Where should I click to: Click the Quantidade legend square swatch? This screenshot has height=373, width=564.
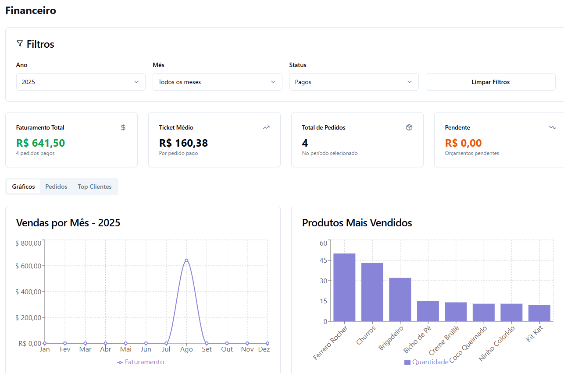tap(407, 362)
